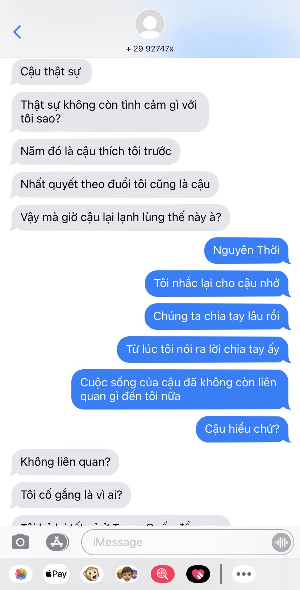Expand more apps with the three-dots button

[244, 574]
